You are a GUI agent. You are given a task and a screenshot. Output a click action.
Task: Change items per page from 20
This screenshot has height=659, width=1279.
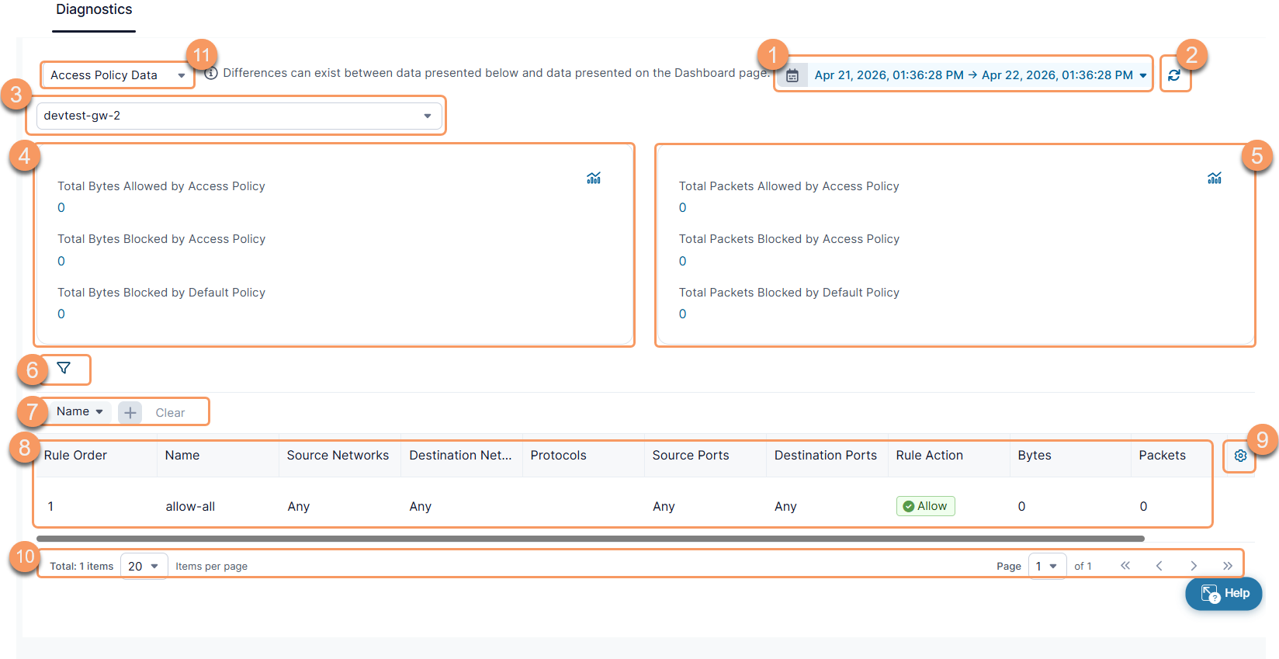[x=144, y=566]
